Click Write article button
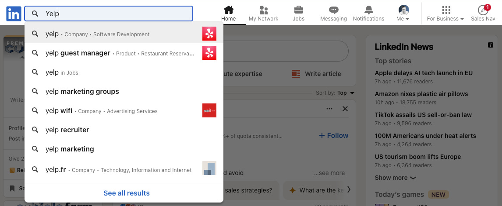The height and width of the screenshot is (206, 502). click(x=316, y=74)
